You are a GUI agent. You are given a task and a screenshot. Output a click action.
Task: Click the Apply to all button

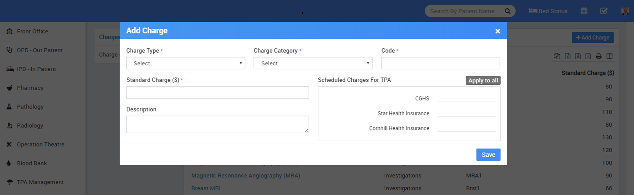[x=483, y=80]
